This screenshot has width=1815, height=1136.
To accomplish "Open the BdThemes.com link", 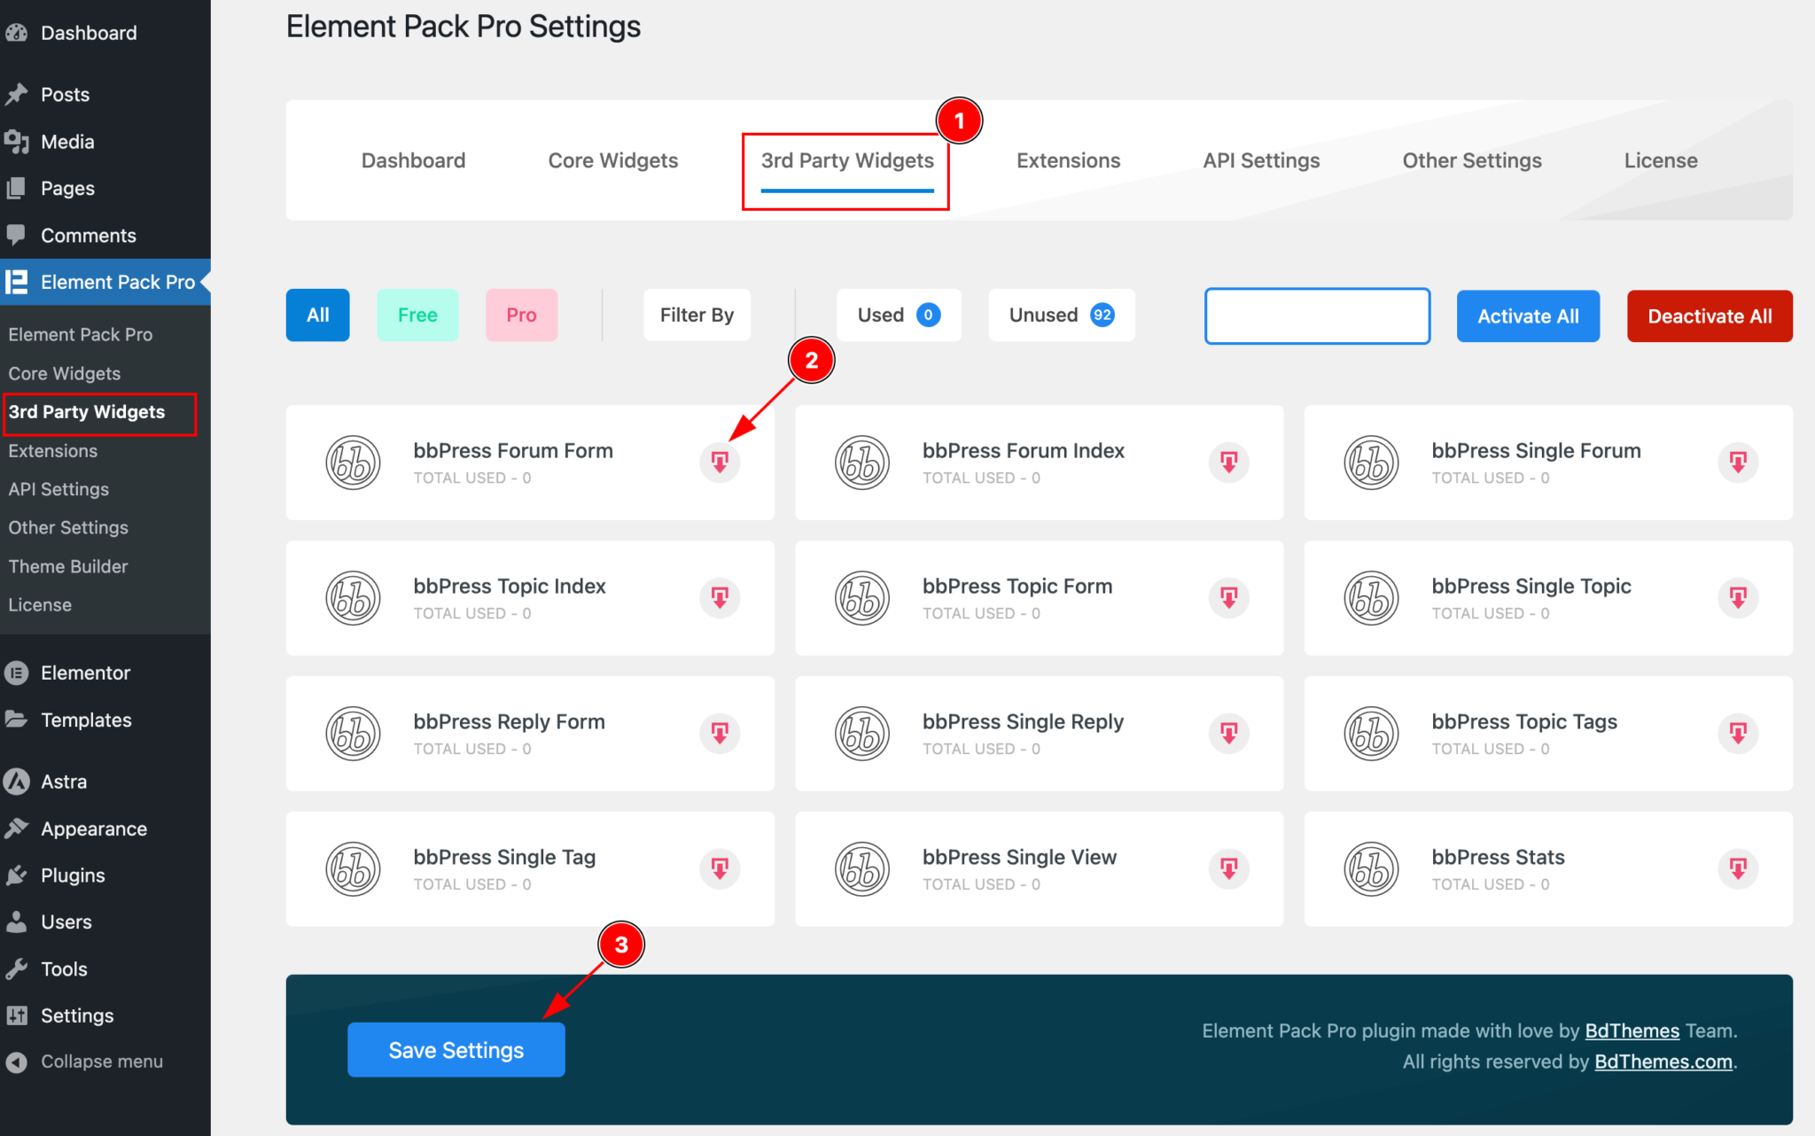I will (1663, 1061).
